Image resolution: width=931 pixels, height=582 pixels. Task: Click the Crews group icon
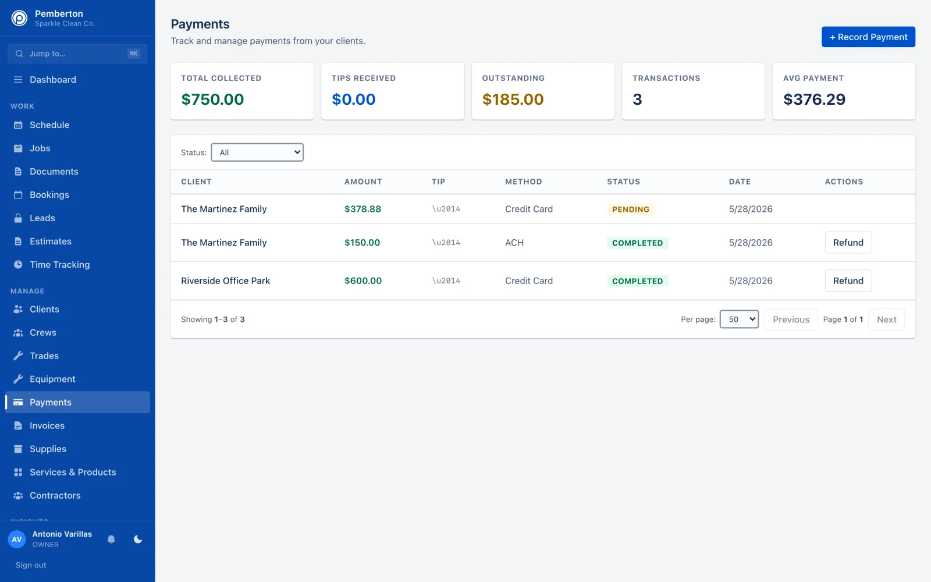pyautogui.click(x=18, y=333)
